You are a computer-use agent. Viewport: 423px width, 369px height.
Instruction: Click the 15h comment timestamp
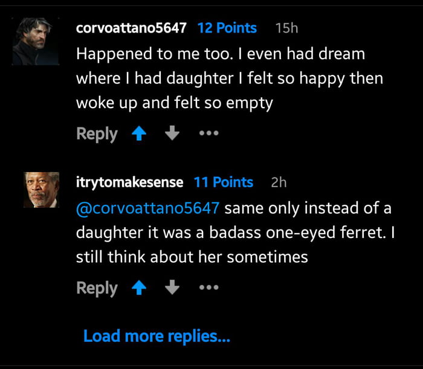pyautogui.click(x=286, y=28)
